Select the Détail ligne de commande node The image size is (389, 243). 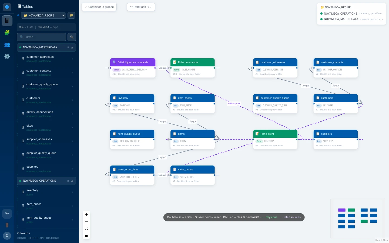coord(133,68)
